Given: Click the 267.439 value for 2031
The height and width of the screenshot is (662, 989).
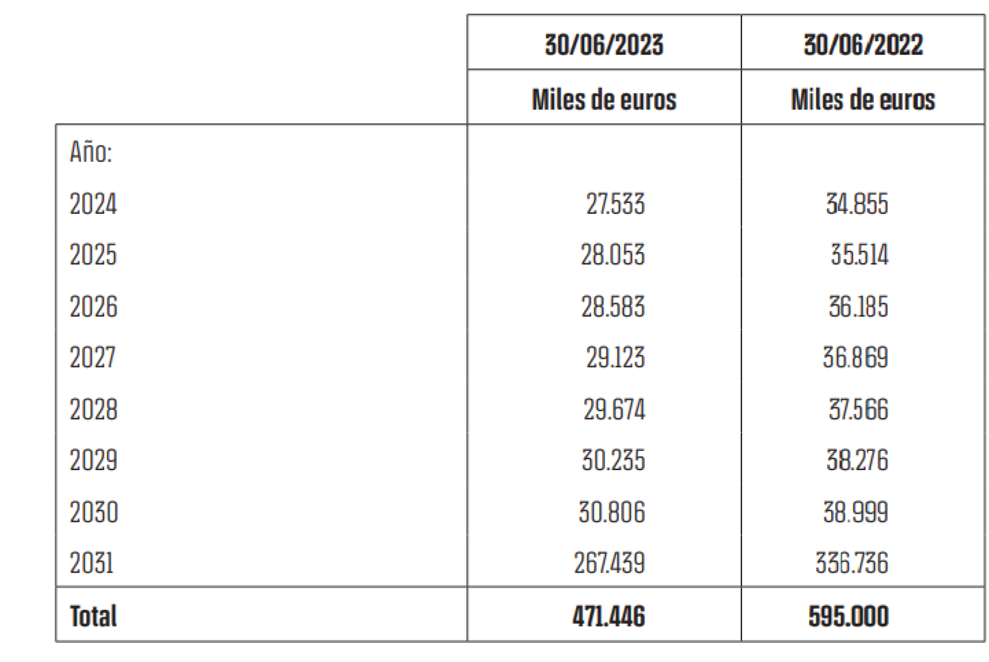Looking at the screenshot, I should [609, 563].
